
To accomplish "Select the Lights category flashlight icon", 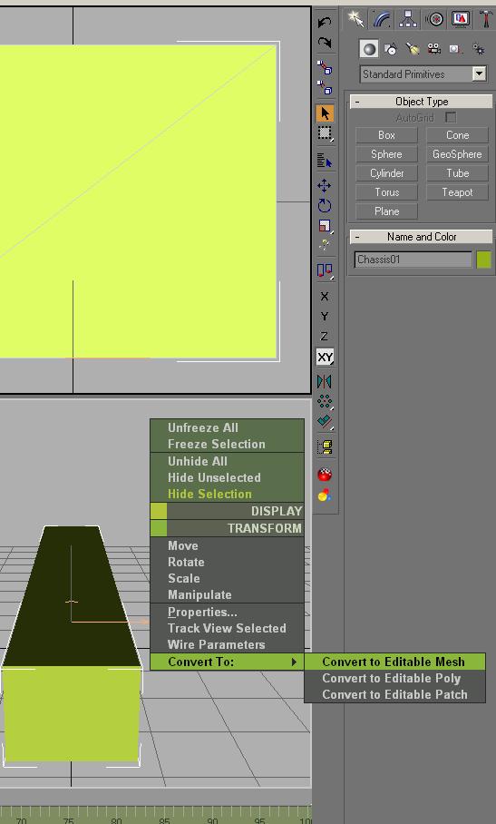I will pos(413,49).
